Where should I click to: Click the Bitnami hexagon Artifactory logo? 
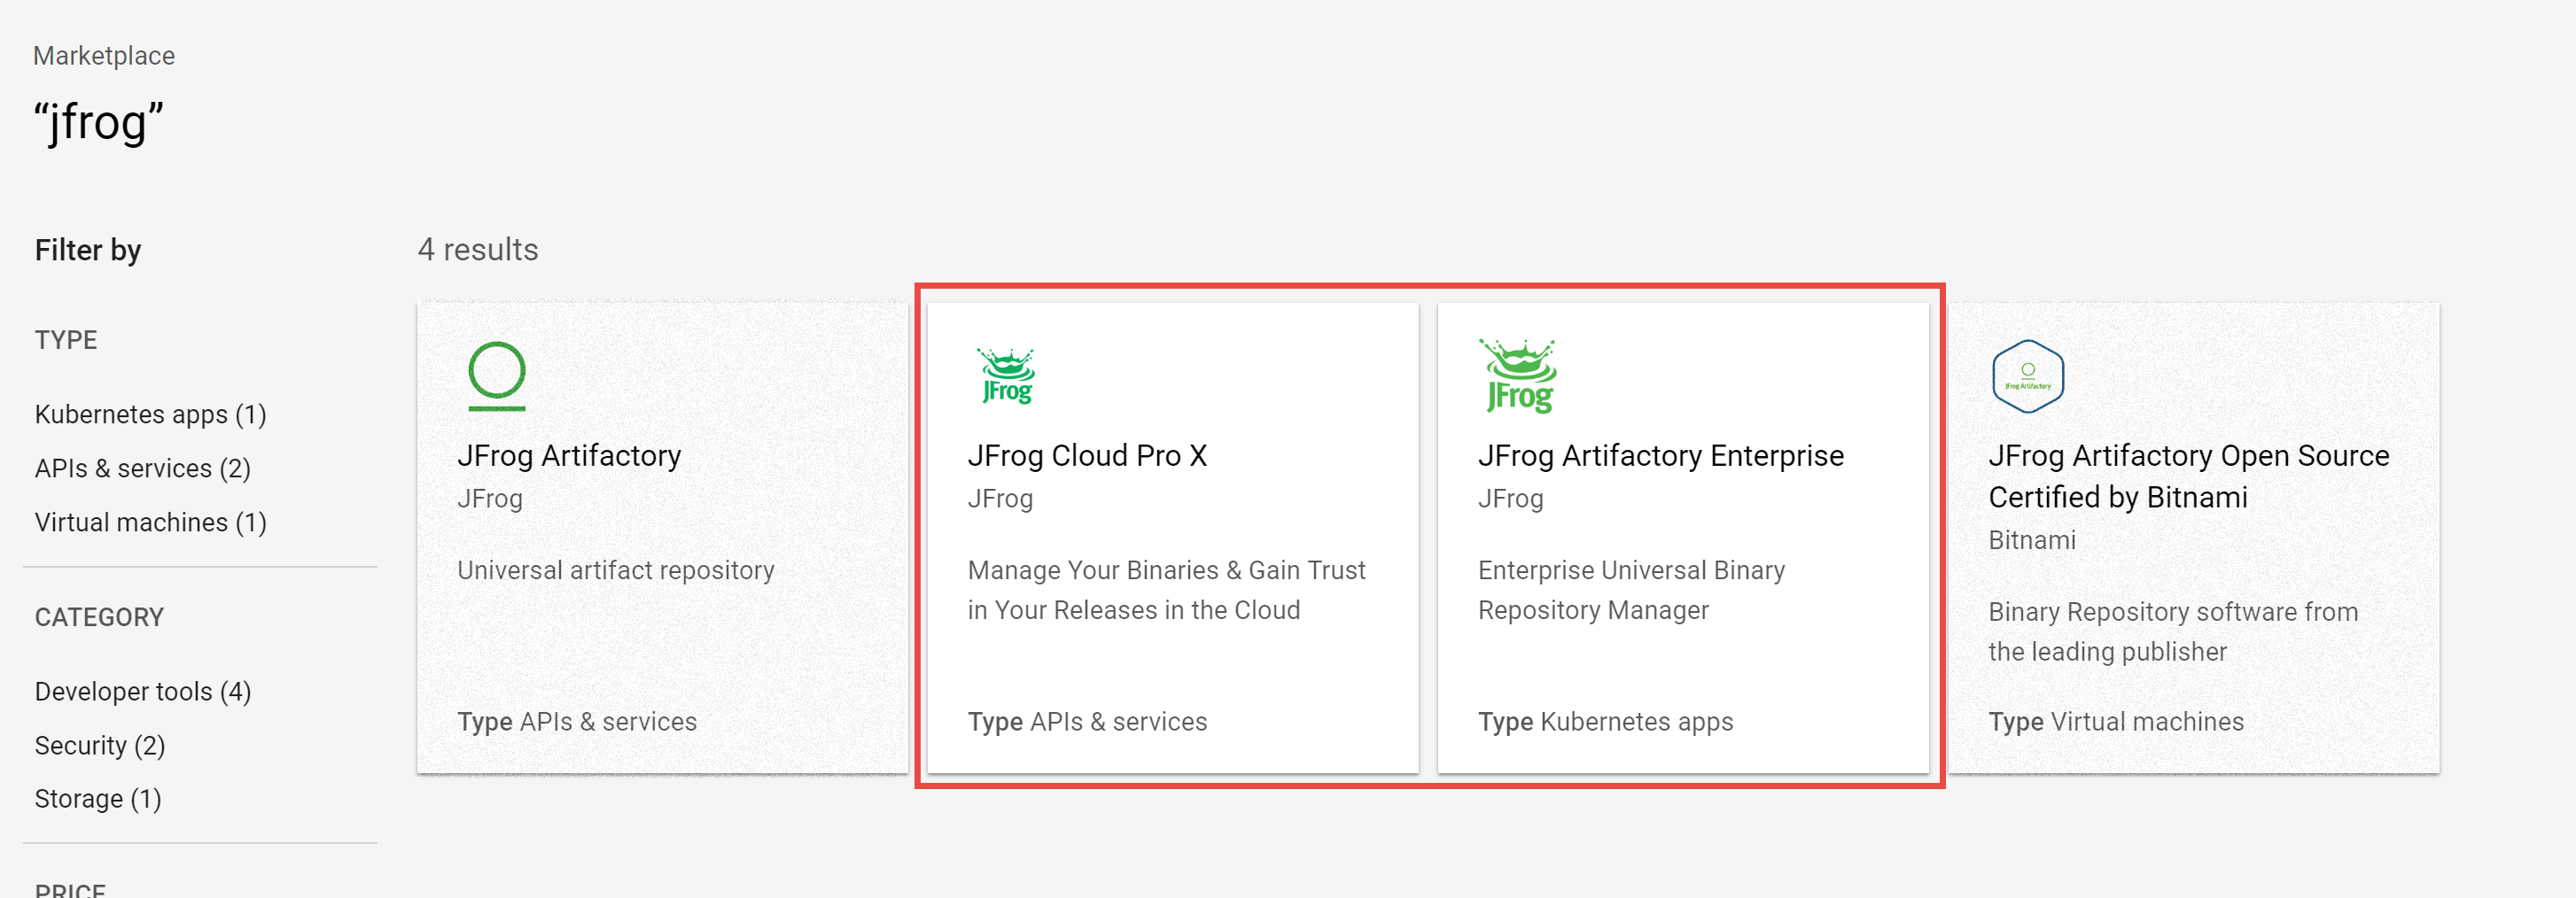point(2027,375)
